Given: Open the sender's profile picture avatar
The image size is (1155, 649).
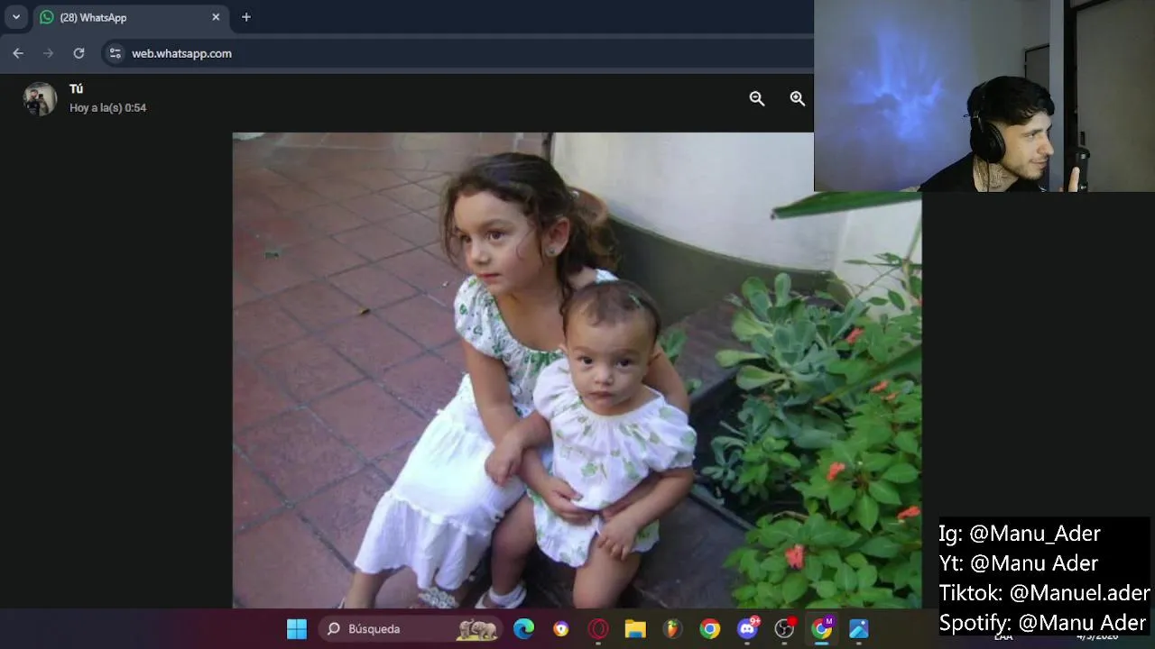Looking at the screenshot, I should point(40,99).
